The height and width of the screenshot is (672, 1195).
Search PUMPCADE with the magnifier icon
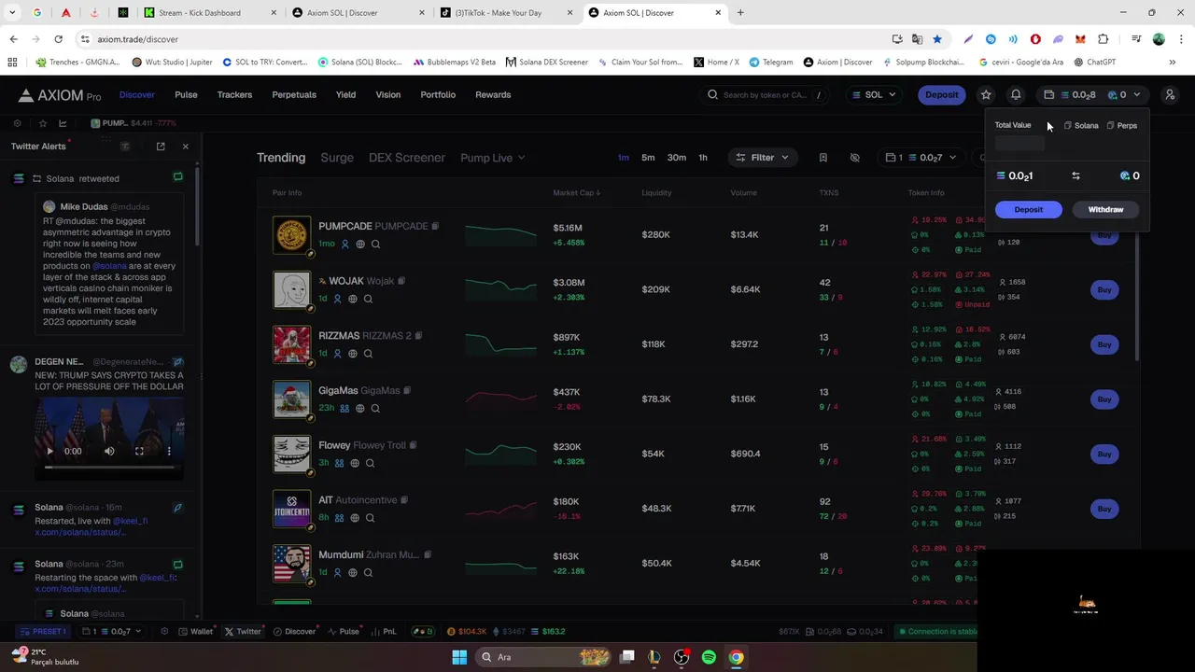(375, 245)
